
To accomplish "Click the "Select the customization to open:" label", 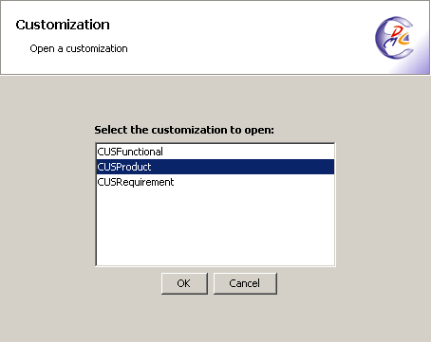I will point(184,130).
